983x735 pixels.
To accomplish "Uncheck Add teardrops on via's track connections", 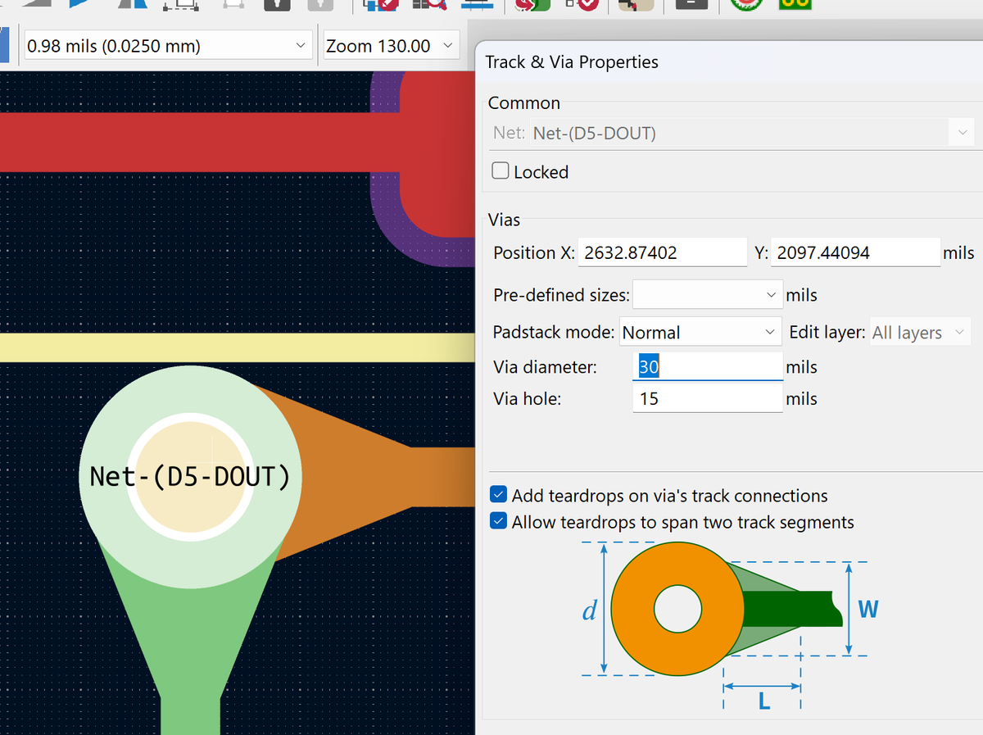I will (498, 496).
